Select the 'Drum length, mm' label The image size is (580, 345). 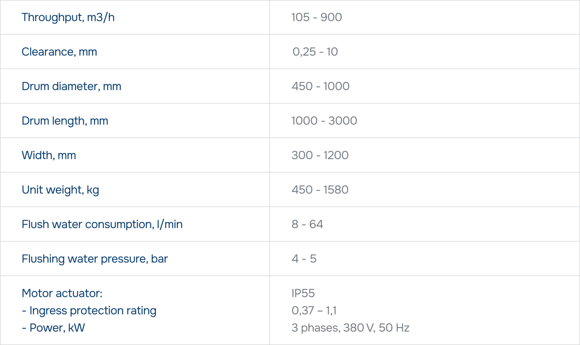point(65,121)
